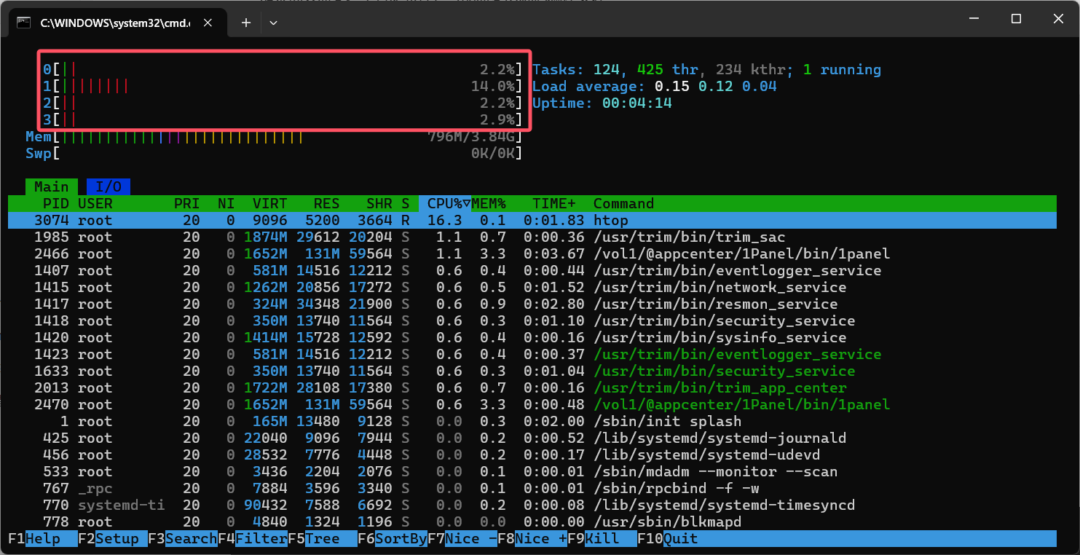Select the /usr/trim/bin/trim_sac process row
The width and height of the screenshot is (1080, 555).
click(x=532, y=237)
